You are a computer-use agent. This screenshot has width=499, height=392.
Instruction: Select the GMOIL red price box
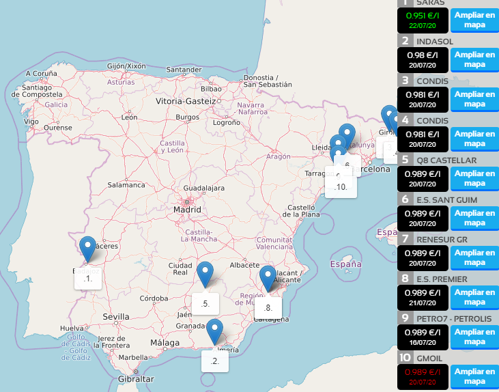click(423, 376)
